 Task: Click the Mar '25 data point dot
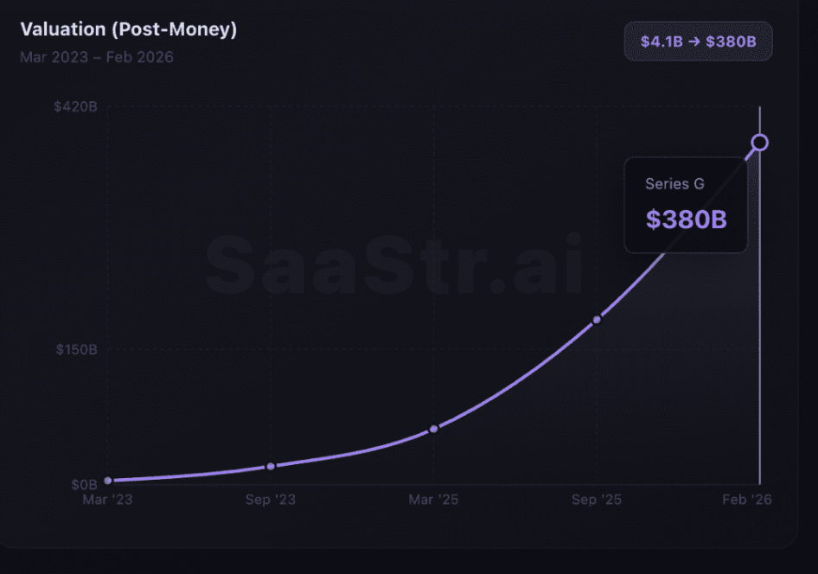pos(433,429)
